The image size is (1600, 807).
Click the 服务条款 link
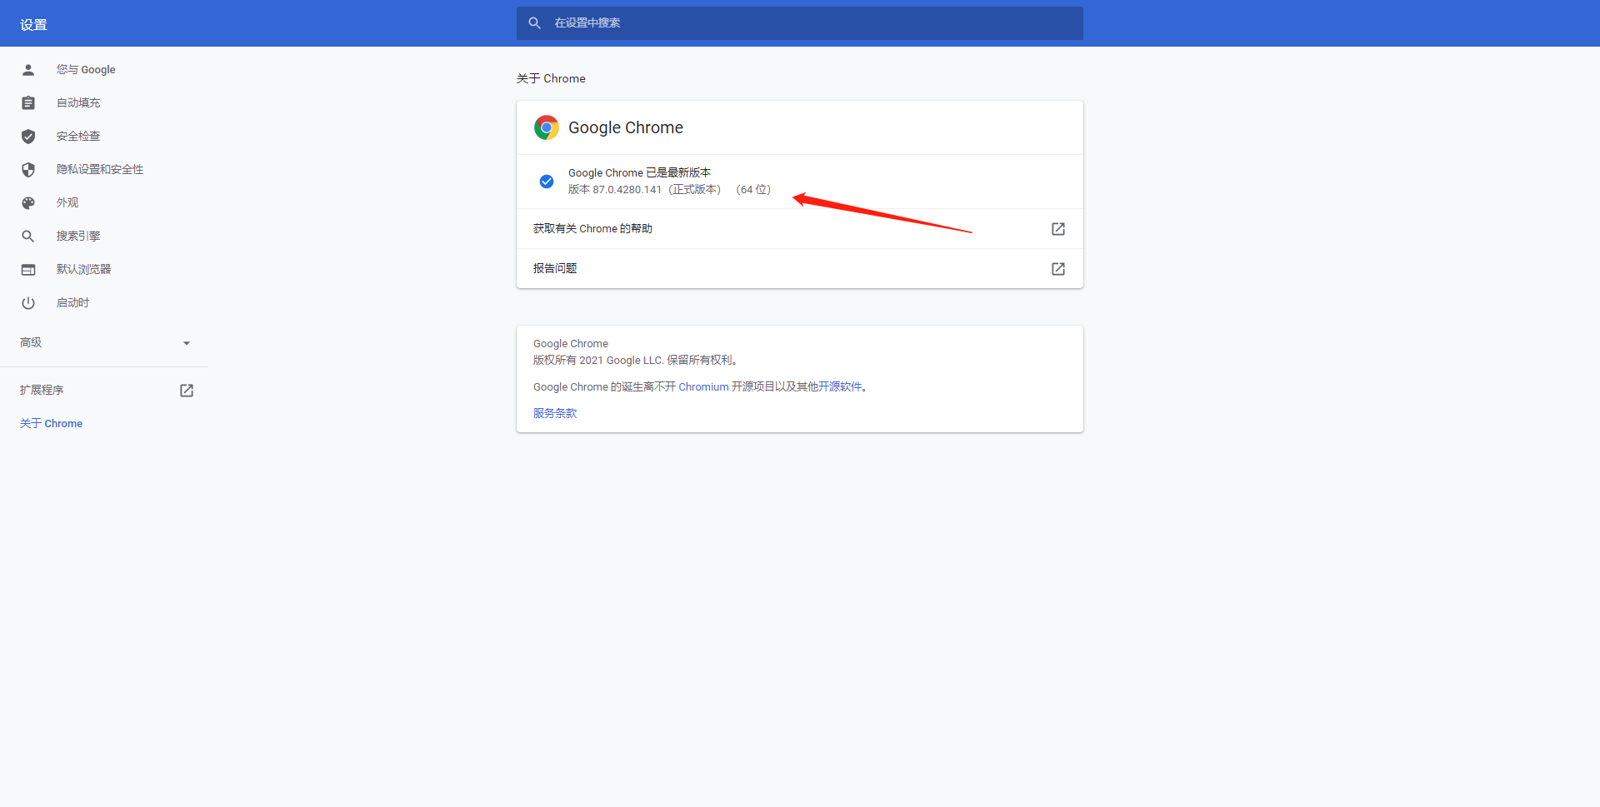[x=554, y=412]
